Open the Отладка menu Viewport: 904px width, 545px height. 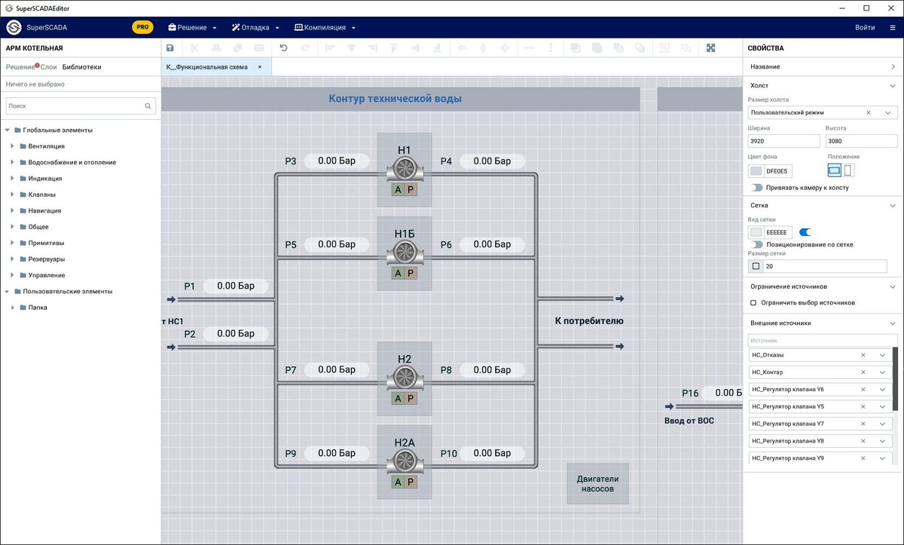(x=256, y=26)
